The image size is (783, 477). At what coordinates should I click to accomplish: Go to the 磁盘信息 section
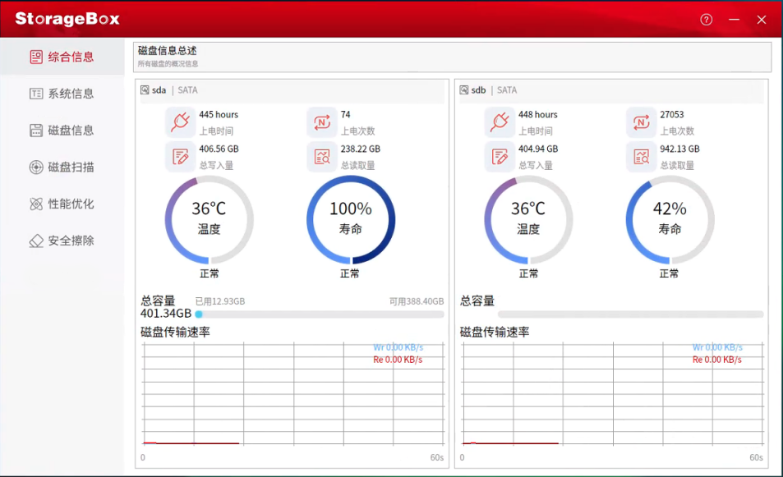pyautogui.click(x=62, y=131)
